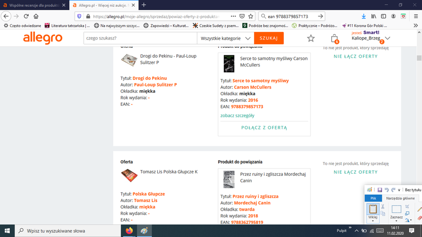
Task: Click the 'czego szukasz?' search field
Action: [x=139, y=38]
